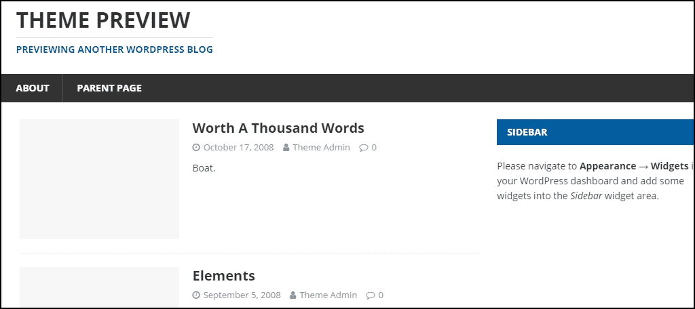This screenshot has width=695, height=309.
Task: Open the Worth A Thousand Words placeholder thumbnail
Action: click(x=99, y=180)
